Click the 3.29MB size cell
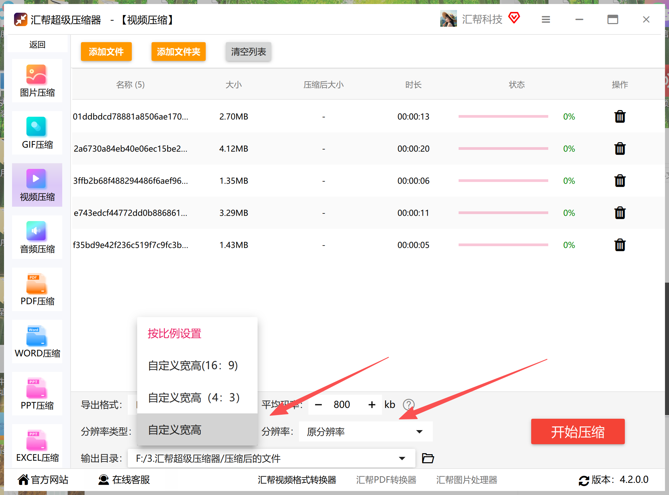Screen dimensions: 669x495 pos(234,213)
